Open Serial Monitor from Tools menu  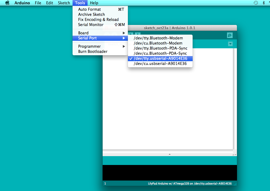[100, 25]
